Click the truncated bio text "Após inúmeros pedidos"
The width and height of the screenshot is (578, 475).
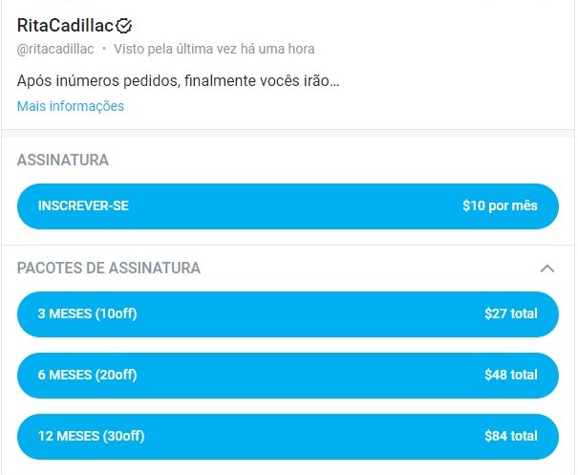[x=179, y=80]
